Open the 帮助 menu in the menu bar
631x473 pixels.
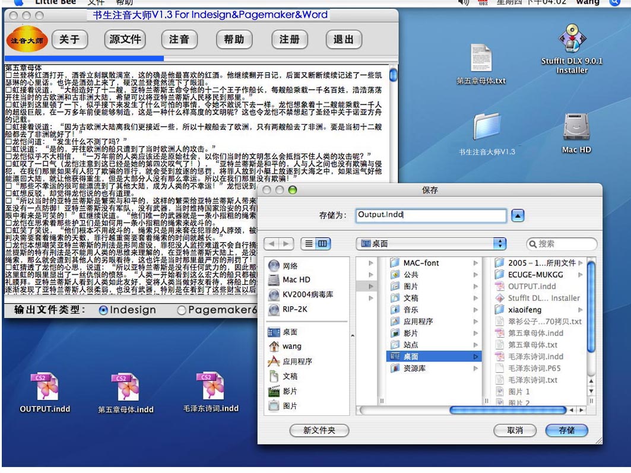click(x=125, y=3)
